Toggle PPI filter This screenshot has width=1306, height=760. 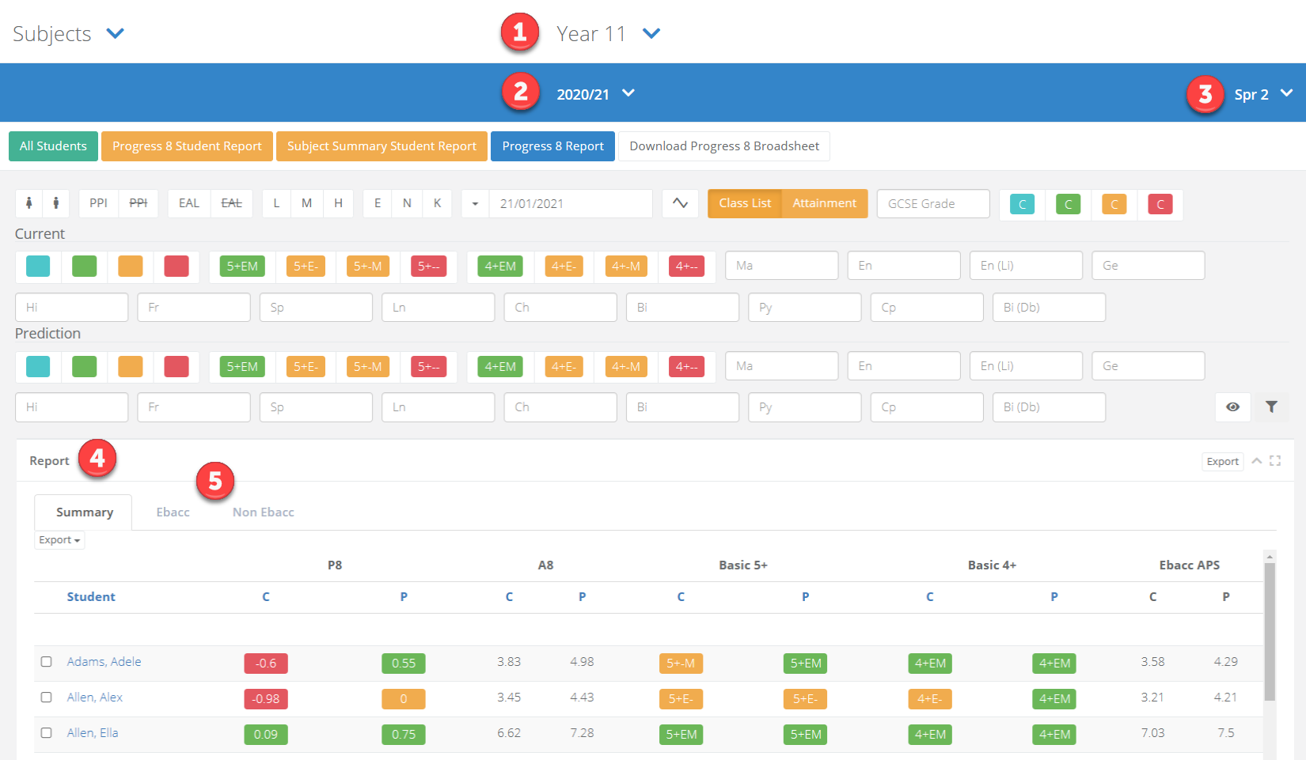click(99, 203)
